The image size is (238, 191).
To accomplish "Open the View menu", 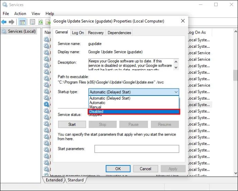I will point(36,13).
